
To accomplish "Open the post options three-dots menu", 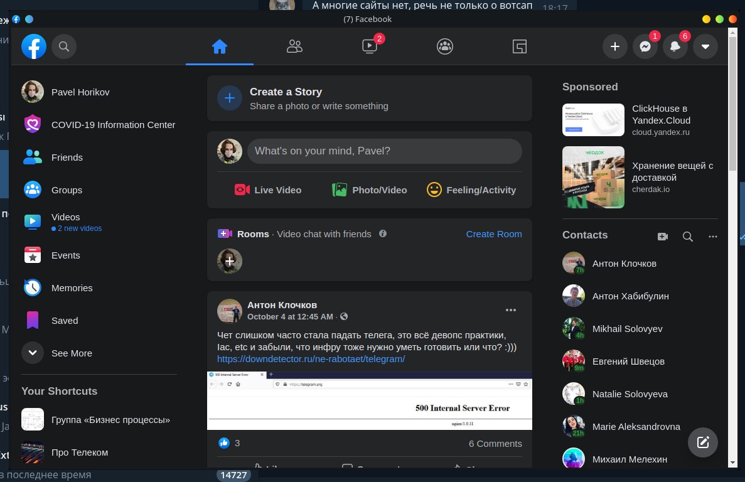I will pos(511,310).
